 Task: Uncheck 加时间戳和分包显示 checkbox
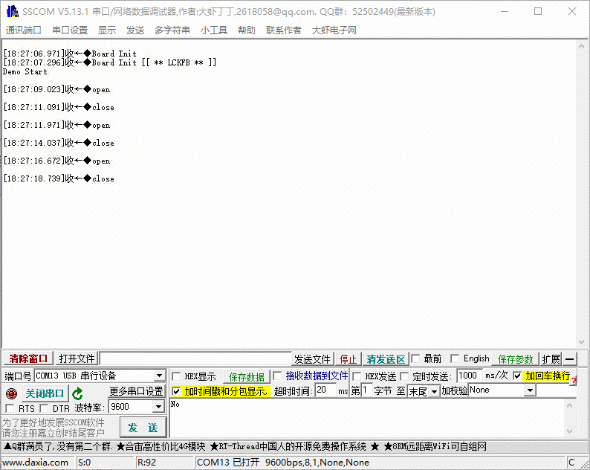coord(176,391)
